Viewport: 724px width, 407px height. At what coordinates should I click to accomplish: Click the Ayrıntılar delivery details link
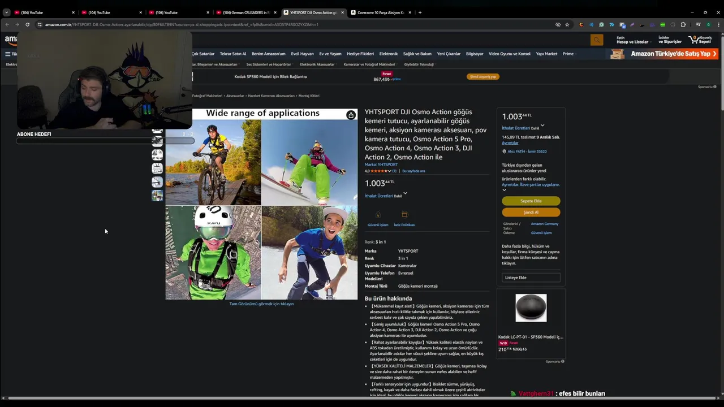click(x=510, y=143)
